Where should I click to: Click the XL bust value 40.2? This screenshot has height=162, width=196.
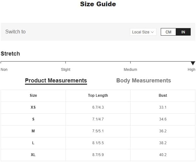(x=163, y=155)
